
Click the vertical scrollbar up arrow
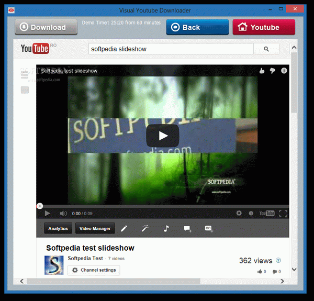pos(294,48)
